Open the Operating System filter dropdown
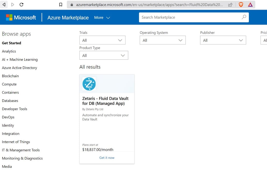Image resolution: width=267 pixels, height=172 pixels. pyautogui.click(x=162, y=40)
